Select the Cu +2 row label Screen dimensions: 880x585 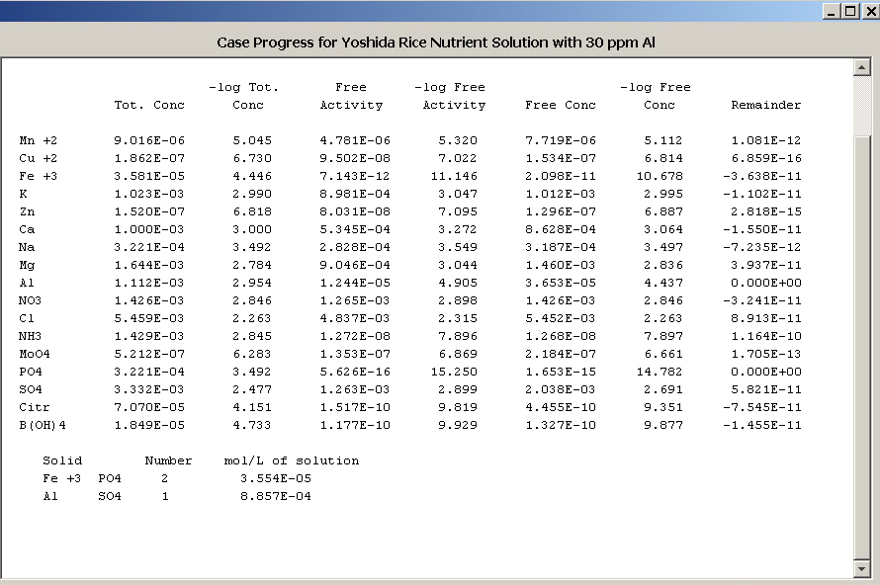coord(38,159)
